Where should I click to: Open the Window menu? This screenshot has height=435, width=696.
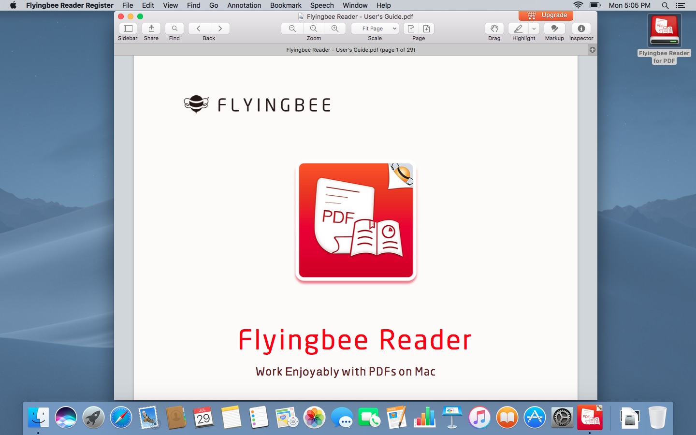[355, 5]
